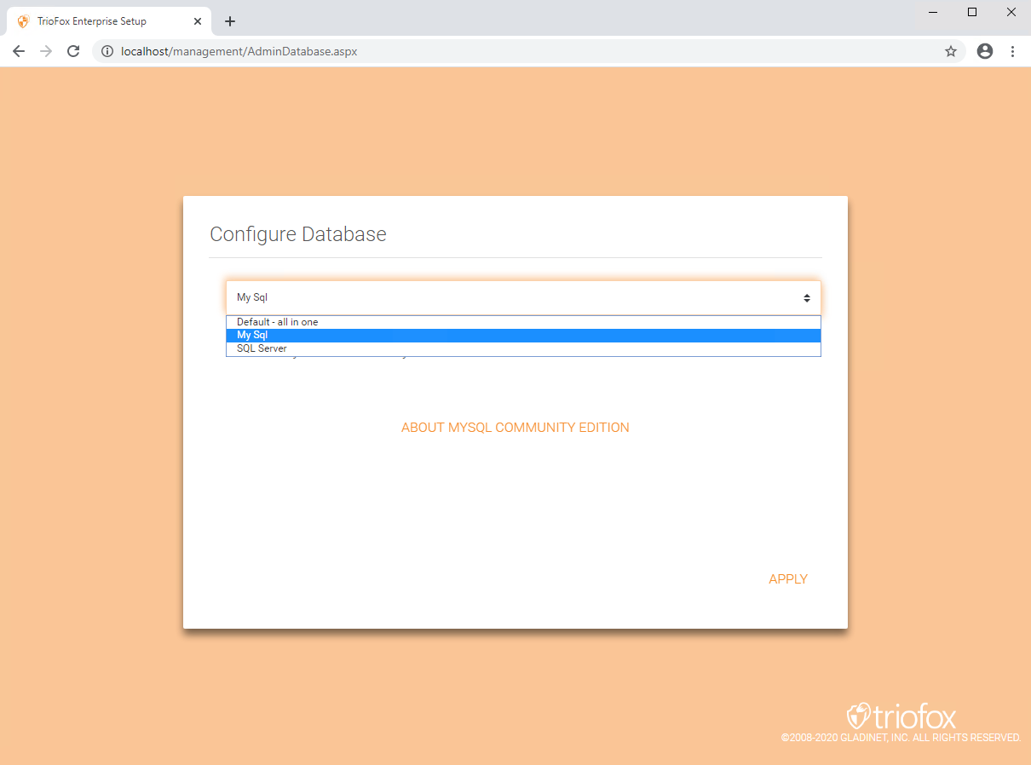
Task: Click the triofox logo in the footer
Action: (x=901, y=716)
